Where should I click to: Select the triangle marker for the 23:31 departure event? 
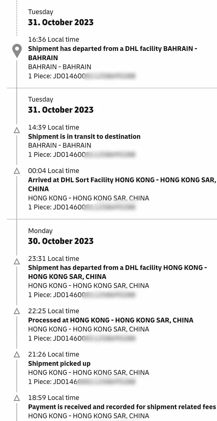click(17, 261)
